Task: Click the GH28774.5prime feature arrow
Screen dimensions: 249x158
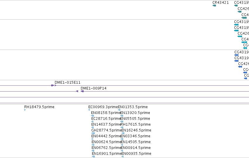Action: click(93, 133)
